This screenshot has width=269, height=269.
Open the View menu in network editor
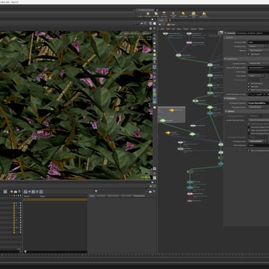coord(179,29)
